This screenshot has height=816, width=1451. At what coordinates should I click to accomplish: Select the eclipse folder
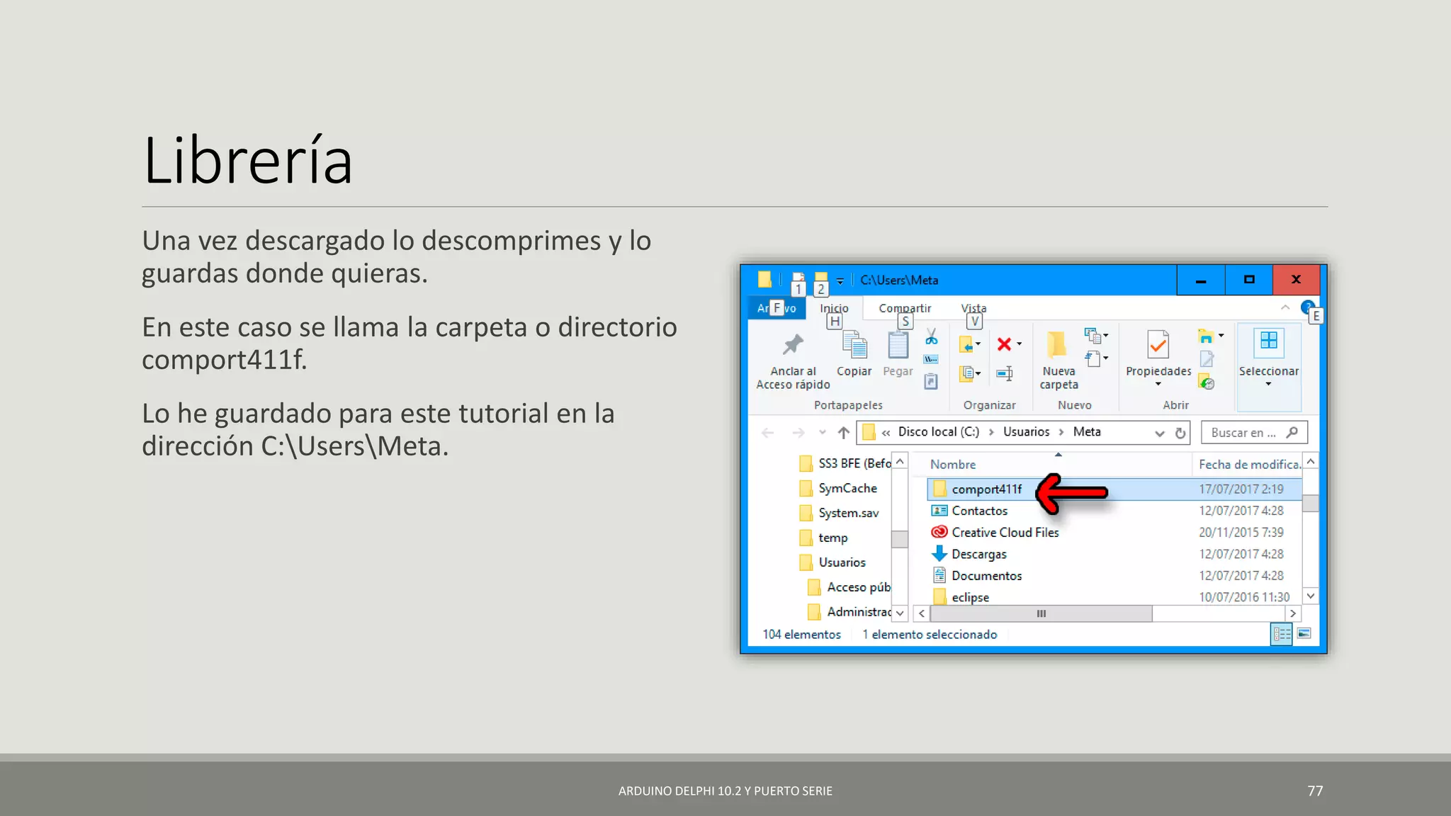(x=1114, y=597)
